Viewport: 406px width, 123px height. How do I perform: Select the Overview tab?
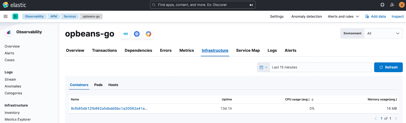pos(75,51)
